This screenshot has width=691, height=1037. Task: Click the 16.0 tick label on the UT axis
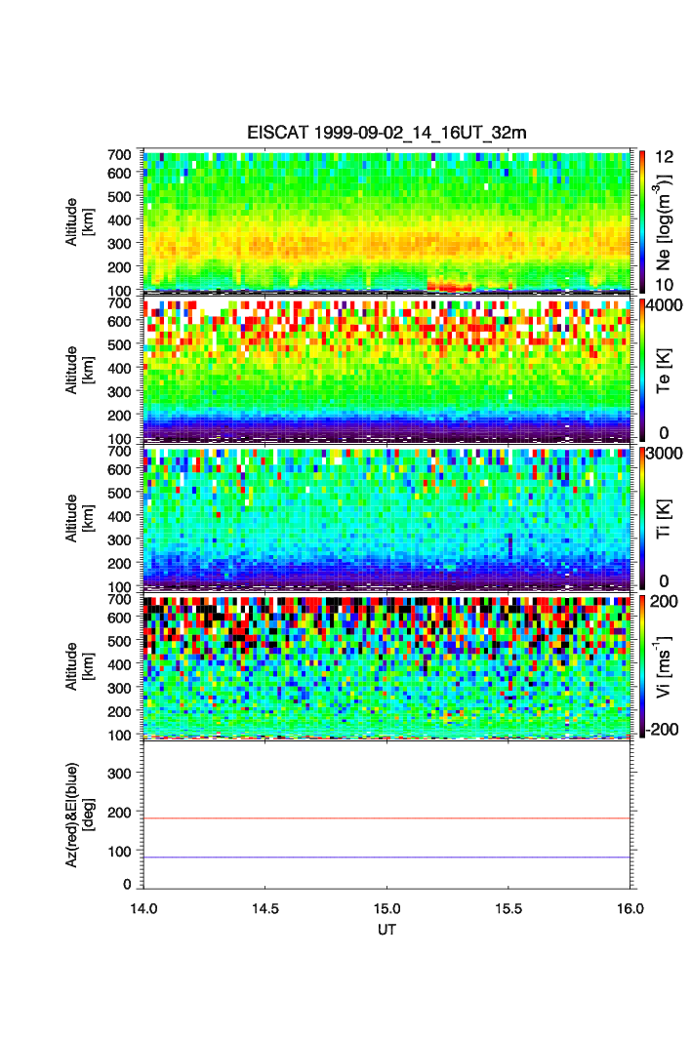(x=630, y=907)
